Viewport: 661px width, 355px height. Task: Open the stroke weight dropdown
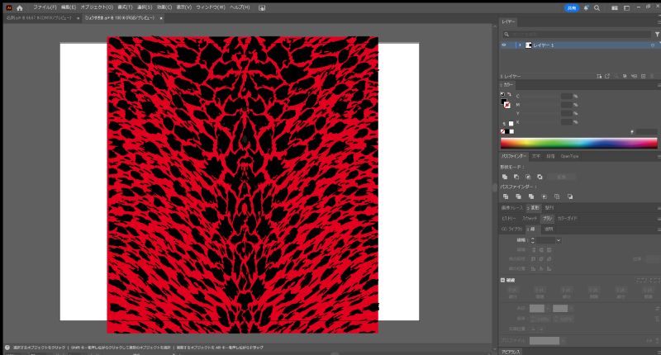point(557,239)
